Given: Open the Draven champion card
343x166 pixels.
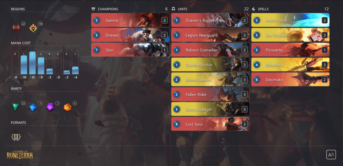Looking at the screenshot, I should tap(130, 35).
